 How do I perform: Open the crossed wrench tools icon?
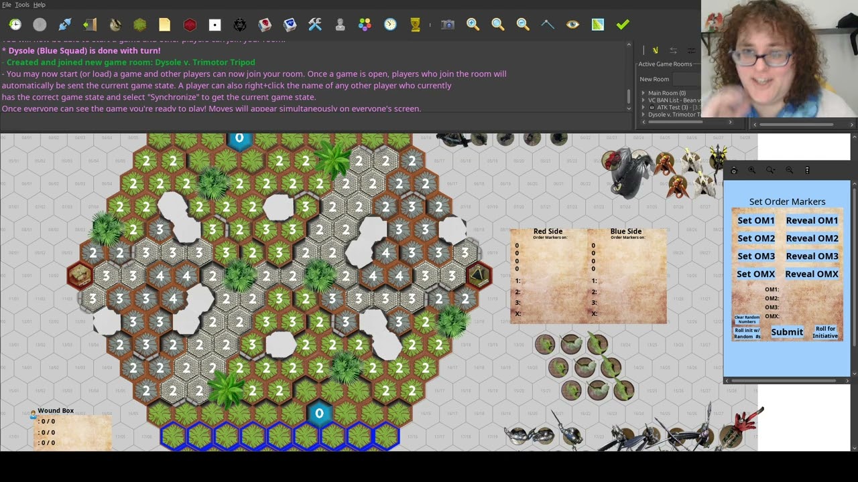pyautogui.click(x=315, y=25)
